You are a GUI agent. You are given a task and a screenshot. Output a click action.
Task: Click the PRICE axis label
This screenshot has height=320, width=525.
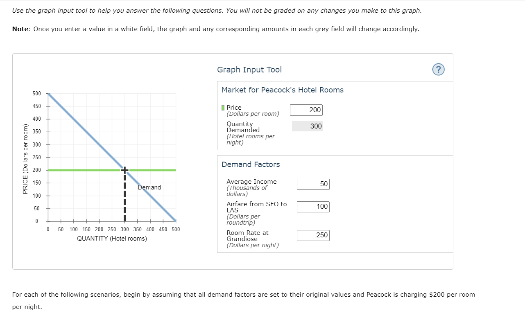coord(25,158)
